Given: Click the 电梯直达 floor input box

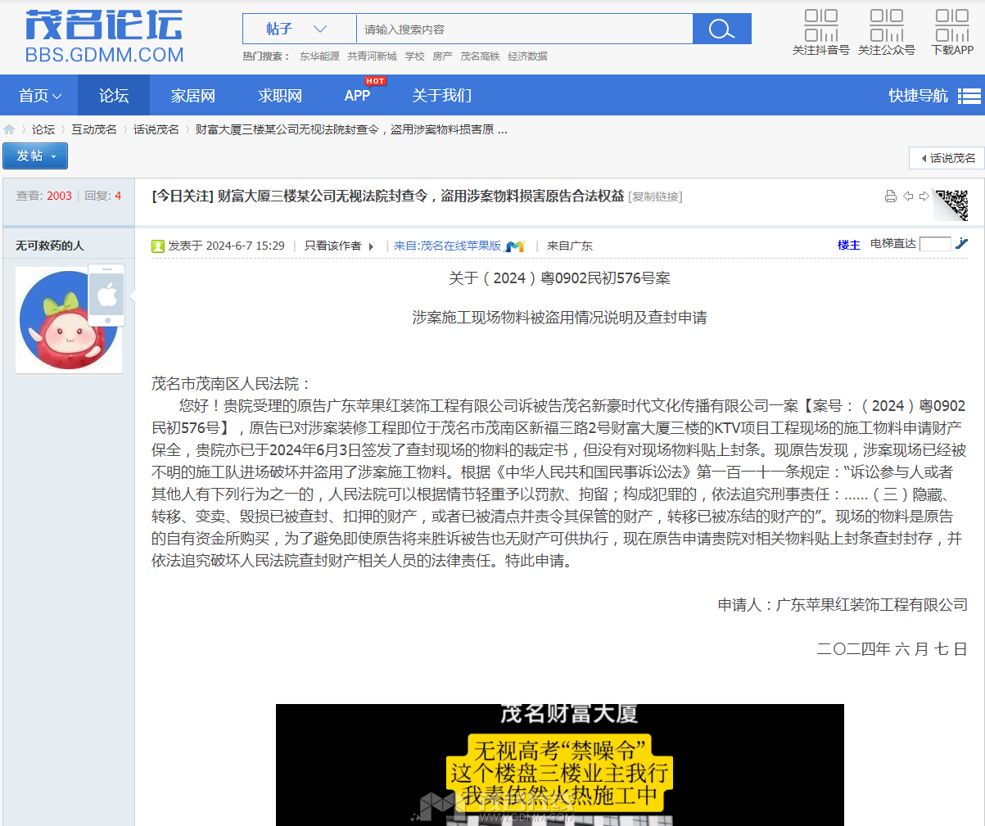Looking at the screenshot, I should (x=935, y=243).
